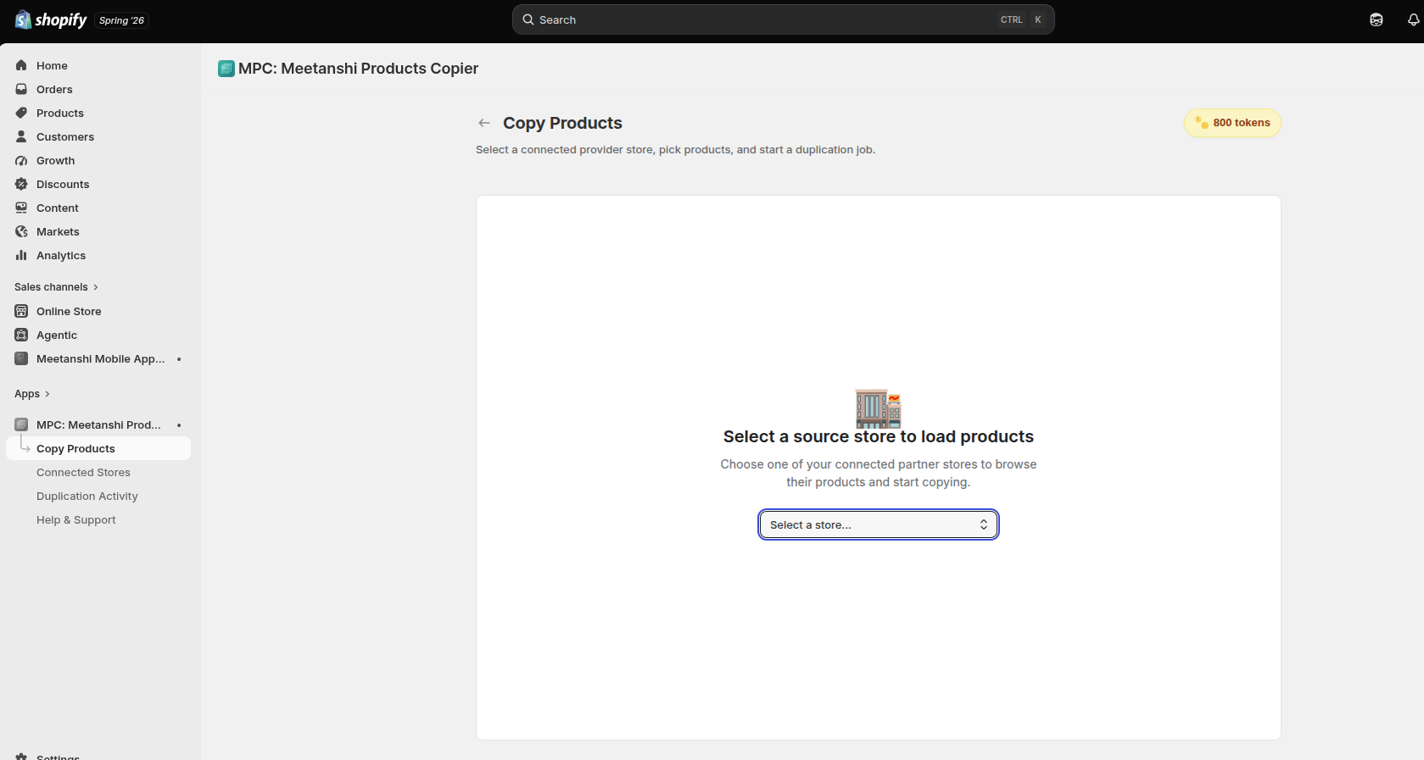Image resolution: width=1424 pixels, height=760 pixels.
Task: Click the Online Store icon
Action: [21, 311]
